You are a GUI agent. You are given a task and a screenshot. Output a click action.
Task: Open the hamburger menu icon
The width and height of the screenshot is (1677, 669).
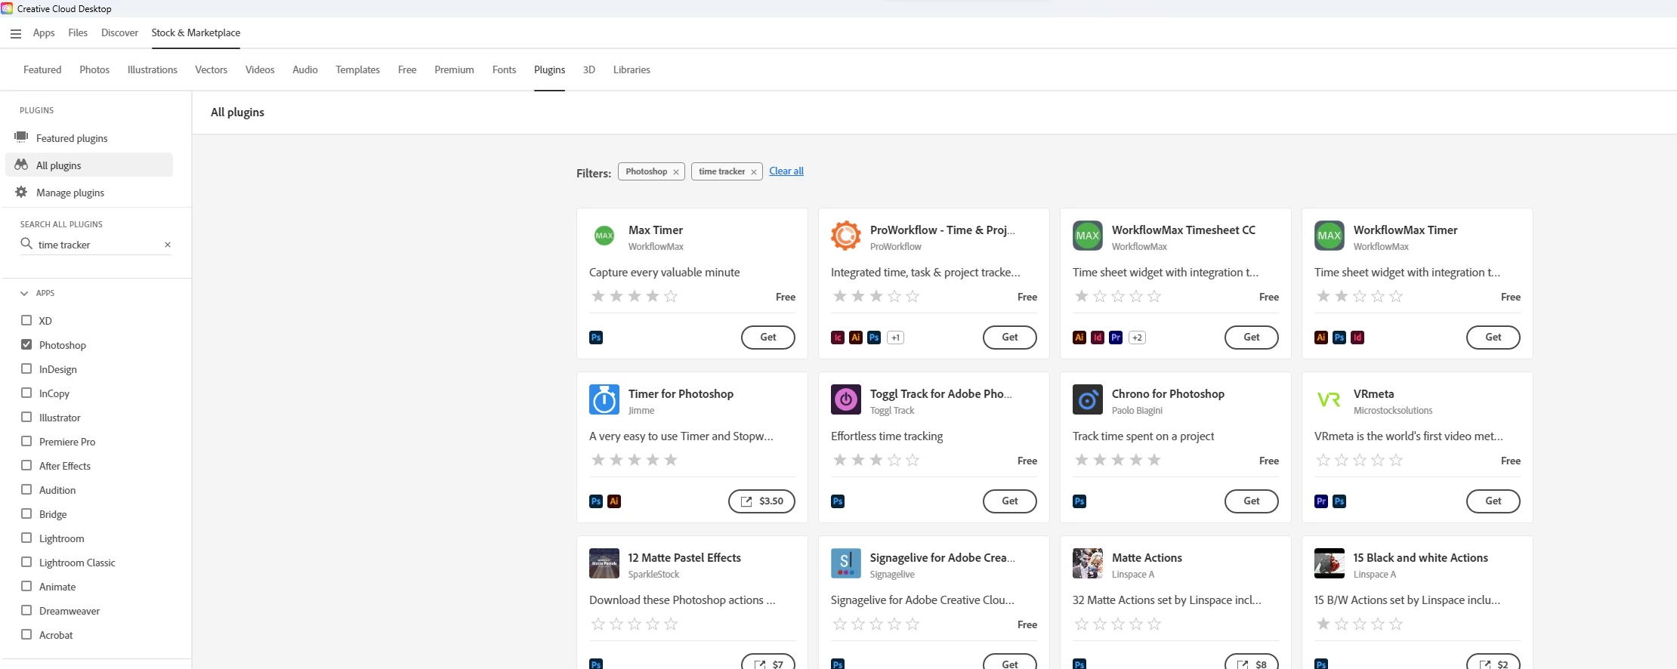(16, 33)
